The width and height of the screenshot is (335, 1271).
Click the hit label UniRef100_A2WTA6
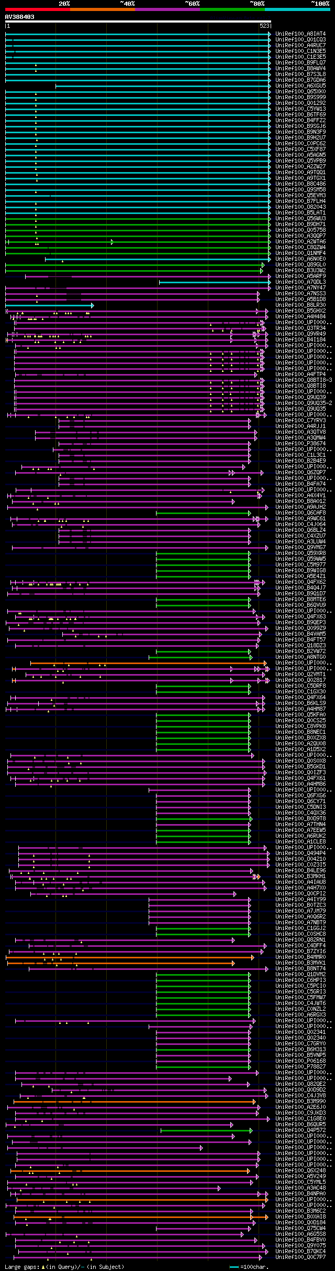(300, 242)
